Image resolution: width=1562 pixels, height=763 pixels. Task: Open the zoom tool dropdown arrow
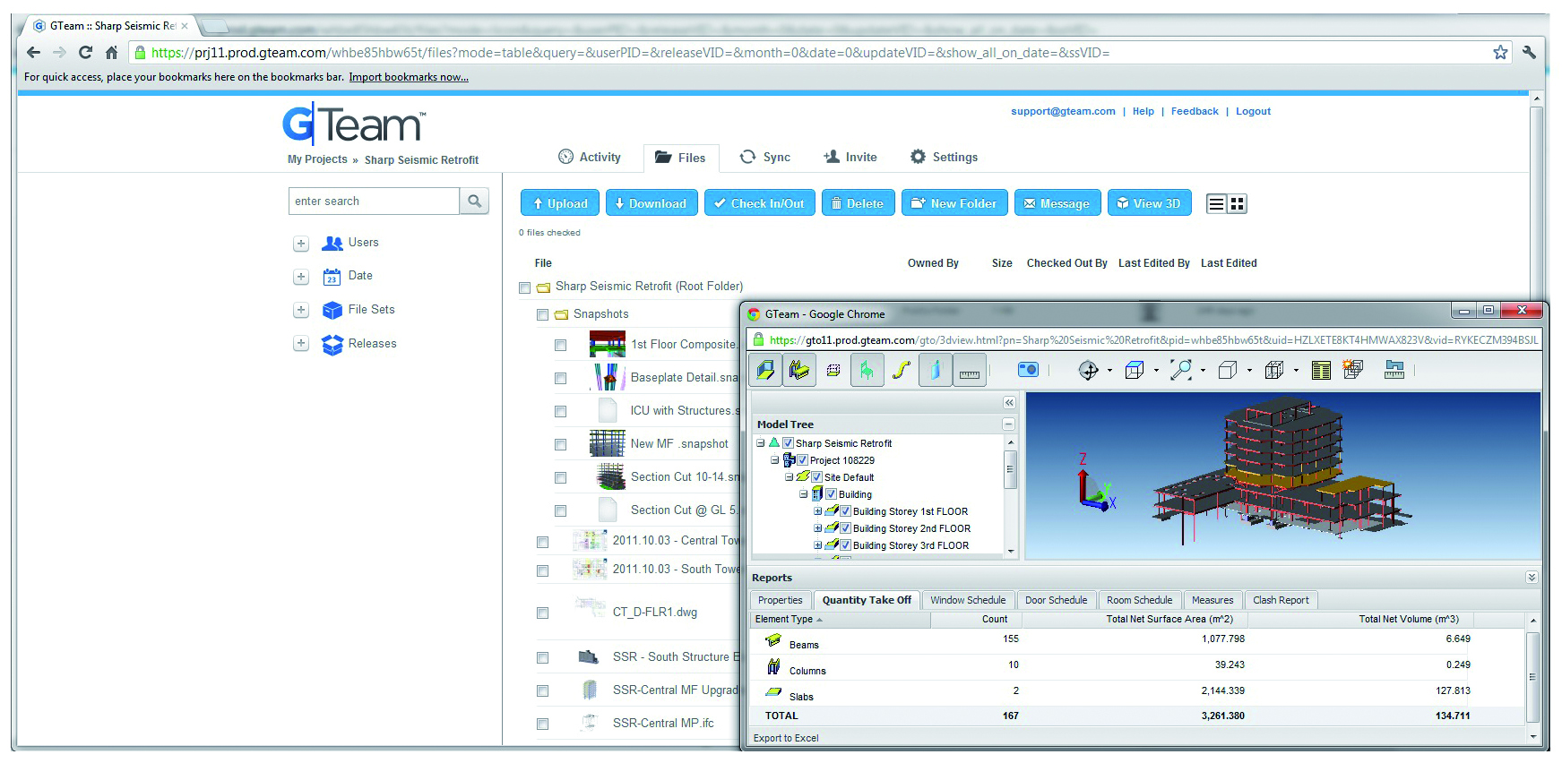pos(1203,371)
